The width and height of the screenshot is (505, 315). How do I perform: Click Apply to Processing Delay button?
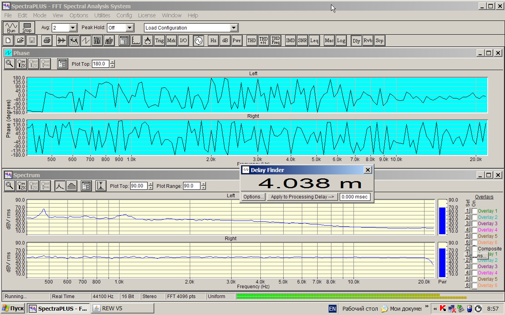[302, 197]
